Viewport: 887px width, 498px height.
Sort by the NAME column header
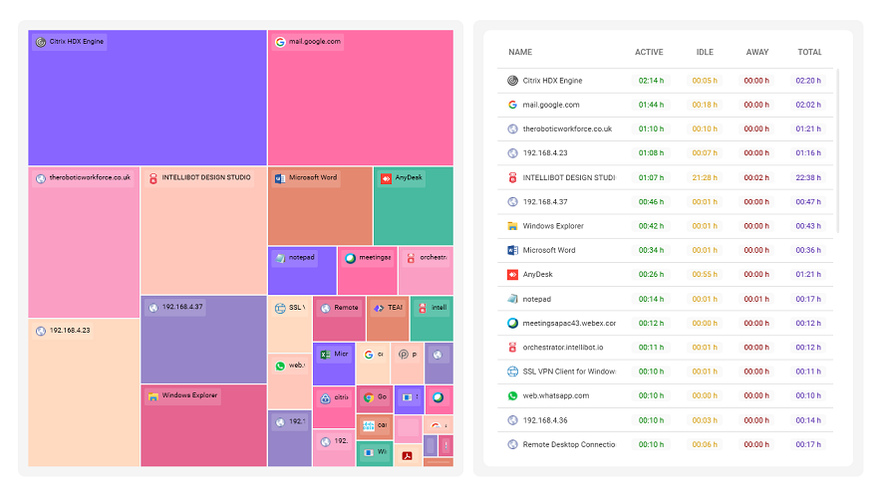tap(520, 52)
